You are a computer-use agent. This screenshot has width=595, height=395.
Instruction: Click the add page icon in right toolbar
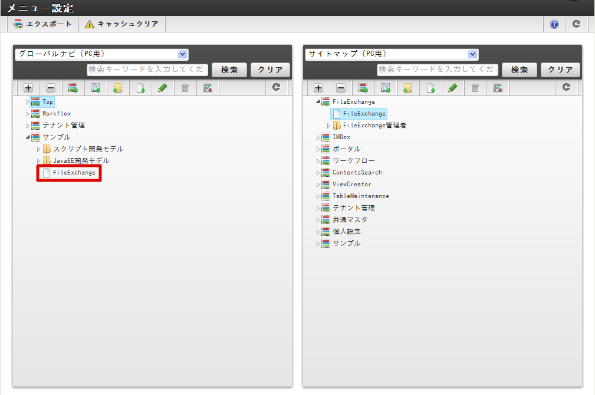point(430,87)
